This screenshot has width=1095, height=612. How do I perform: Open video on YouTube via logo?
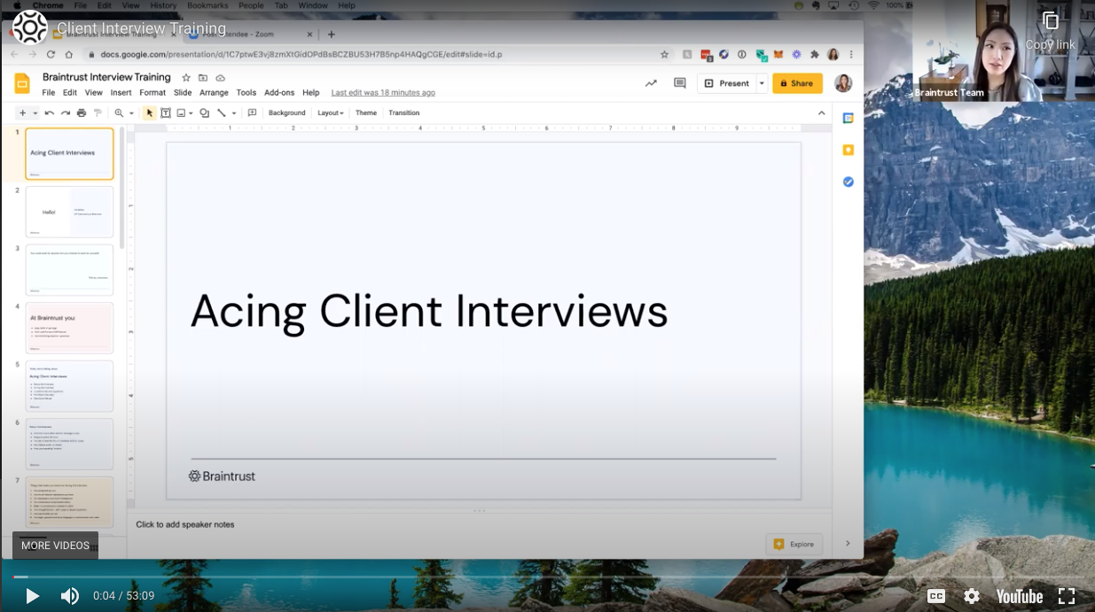click(1020, 596)
